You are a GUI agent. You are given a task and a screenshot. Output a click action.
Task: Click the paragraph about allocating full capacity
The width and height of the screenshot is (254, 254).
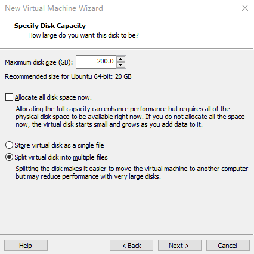(x=130, y=117)
